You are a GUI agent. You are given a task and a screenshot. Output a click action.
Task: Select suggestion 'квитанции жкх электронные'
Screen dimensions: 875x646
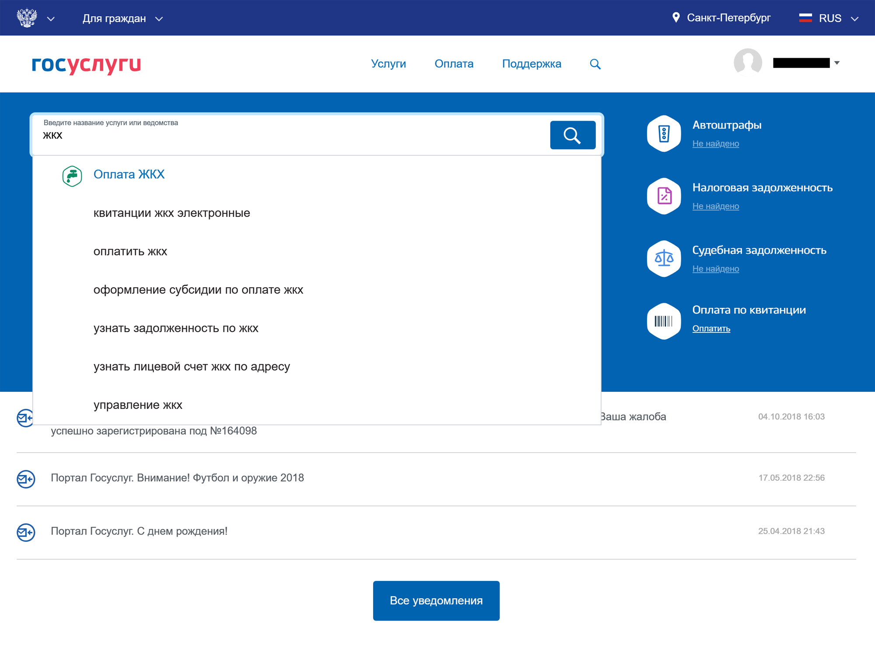tap(171, 213)
